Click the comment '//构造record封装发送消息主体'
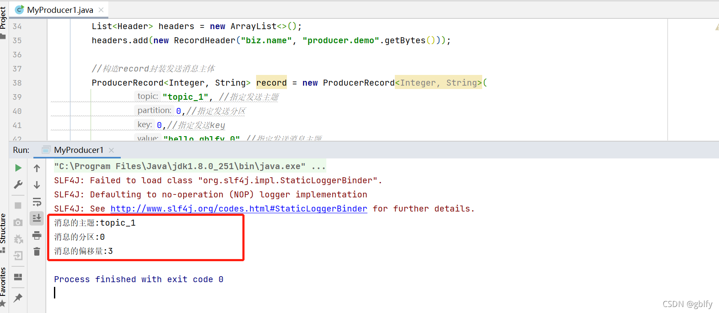Viewport: 719px width, 313px height. (x=153, y=69)
